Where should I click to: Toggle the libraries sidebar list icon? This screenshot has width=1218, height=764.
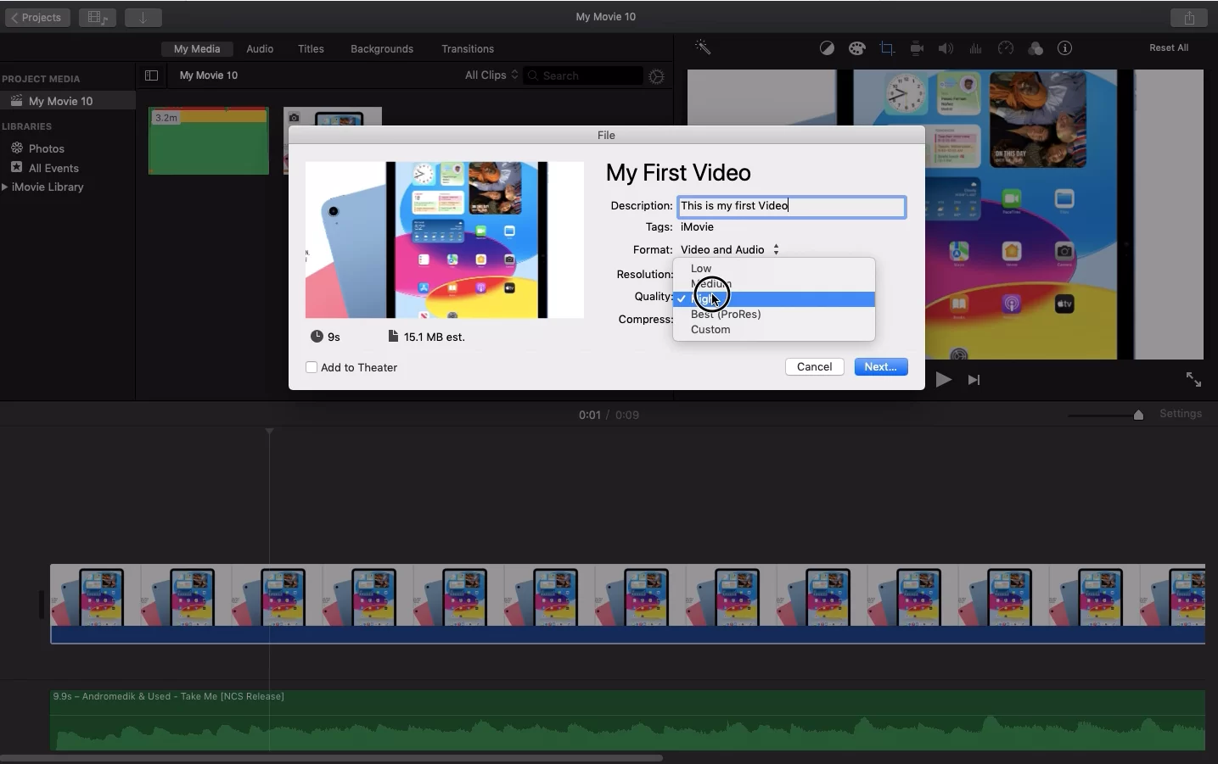click(x=151, y=75)
